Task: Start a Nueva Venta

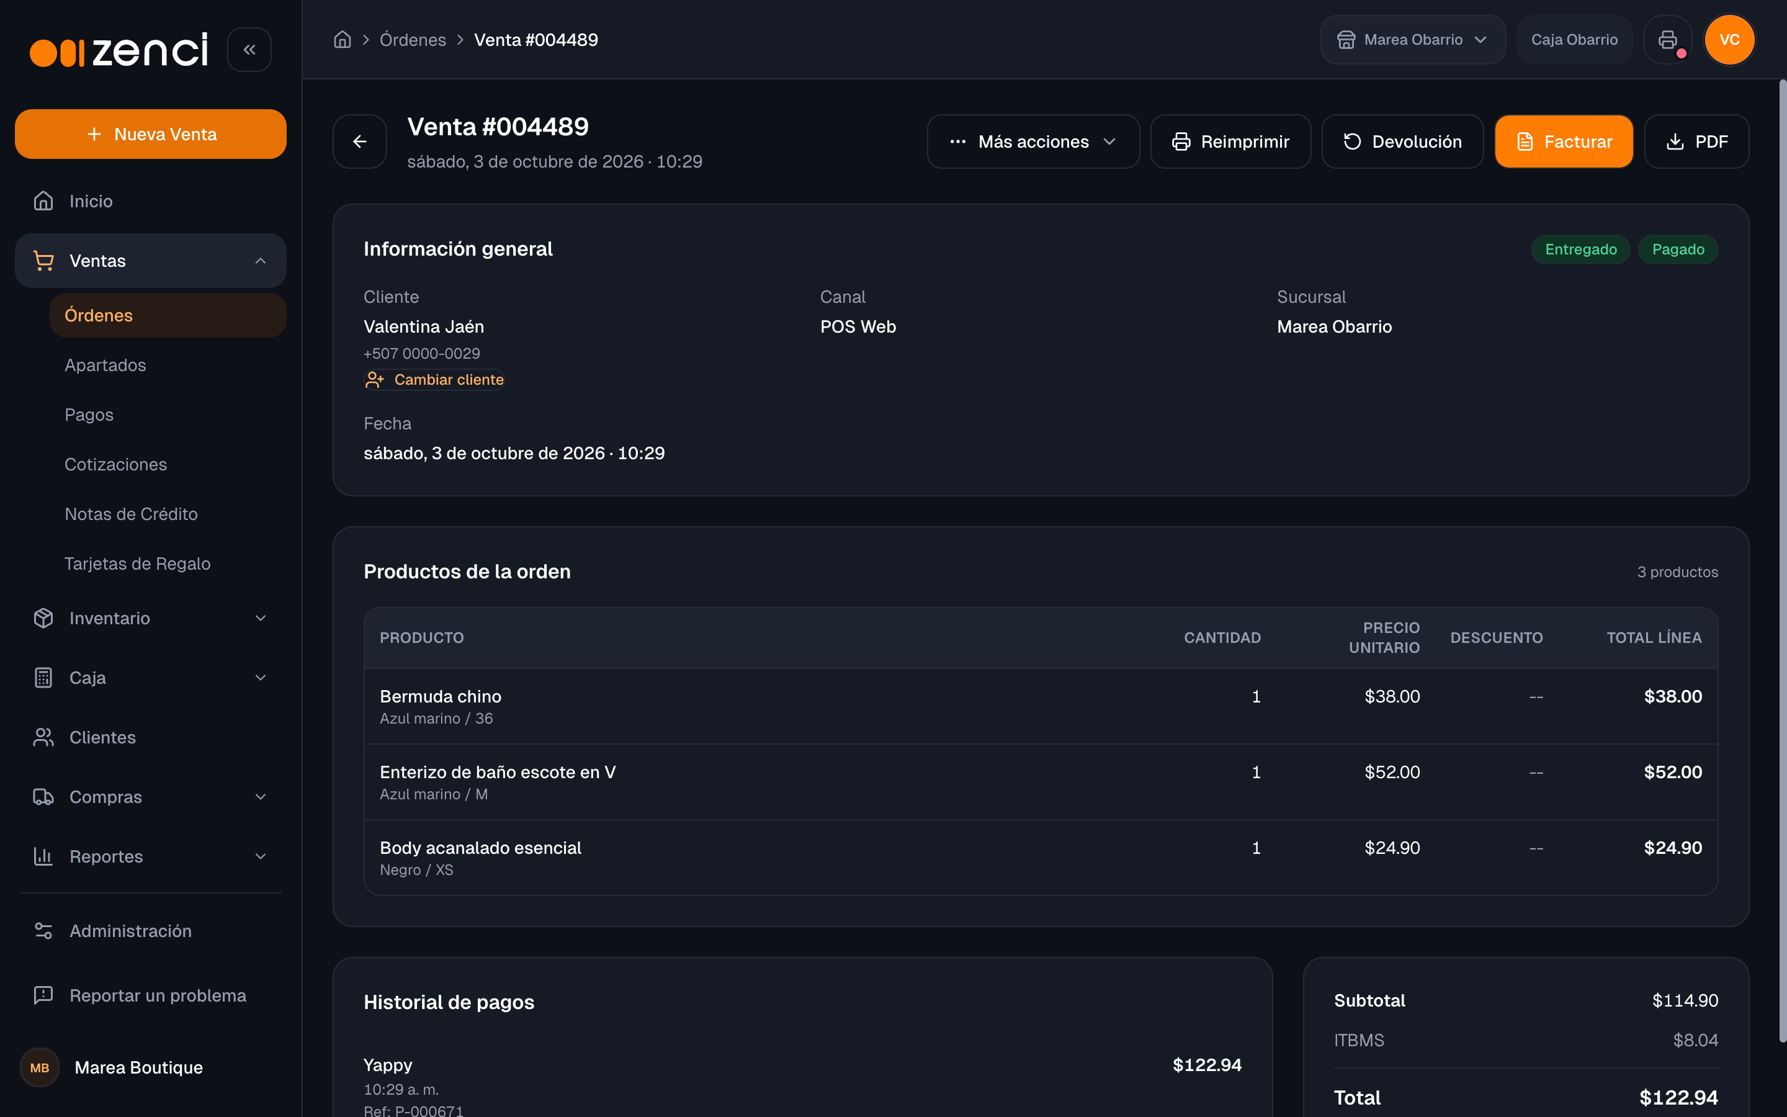Action: point(151,133)
